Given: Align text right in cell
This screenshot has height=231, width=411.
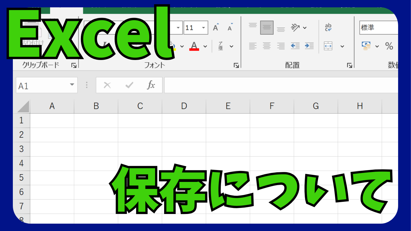Looking at the screenshot, I should [x=281, y=46].
